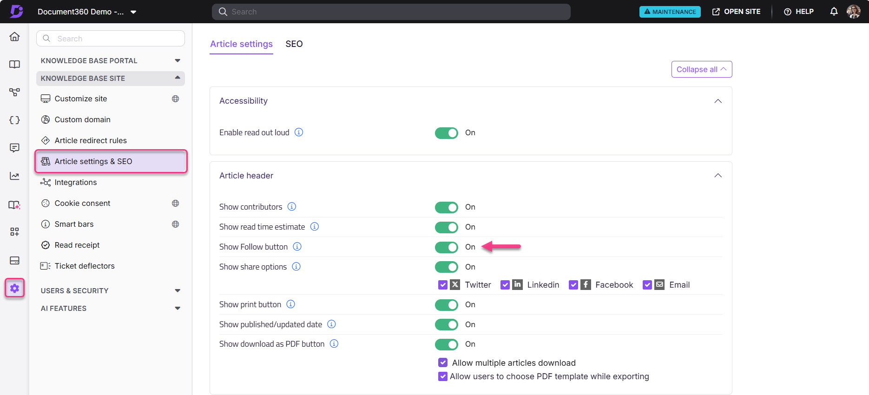Screen dimensions: 869x395
Task: Collapse the Accessibility panel chevron
Action: 718,101
